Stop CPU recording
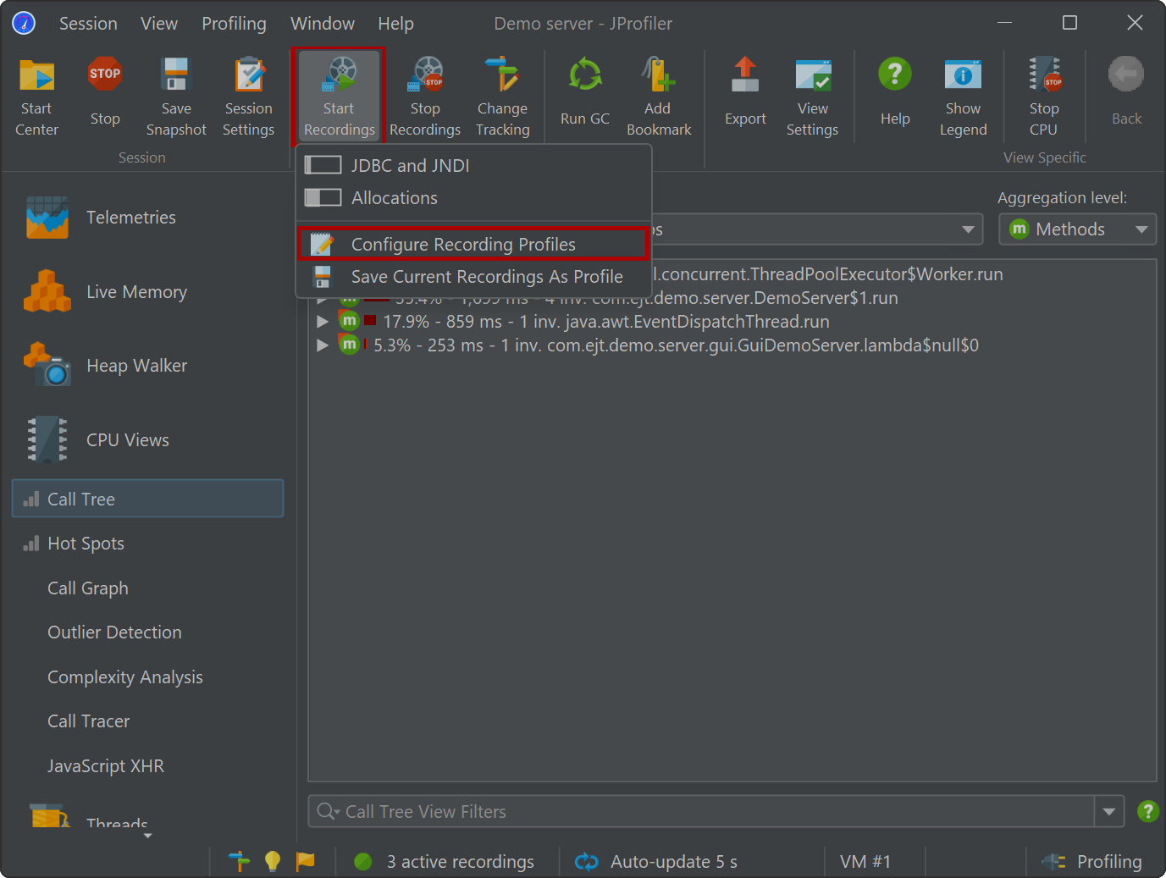Image resolution: width=1166 pixels, height=878 pixels. (1043, 97)
